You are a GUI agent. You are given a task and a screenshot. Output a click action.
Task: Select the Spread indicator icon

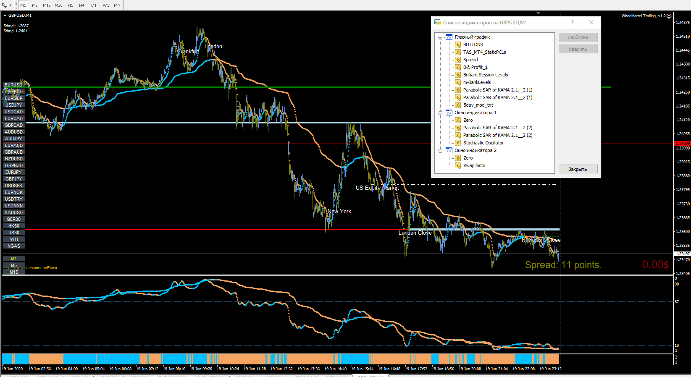point(458,60)
